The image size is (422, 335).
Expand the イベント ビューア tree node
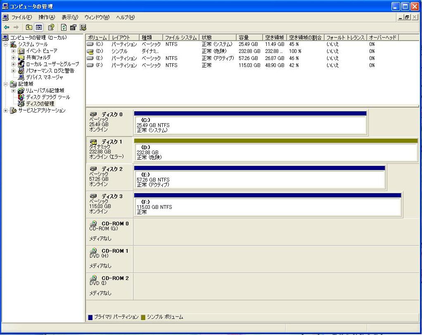pyautogui.click(x=14, y=51)
